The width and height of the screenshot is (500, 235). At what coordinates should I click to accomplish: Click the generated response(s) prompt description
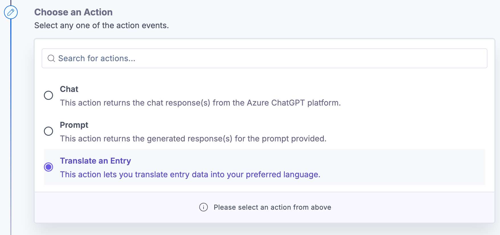pyautogui.click(x=193, y=139)
